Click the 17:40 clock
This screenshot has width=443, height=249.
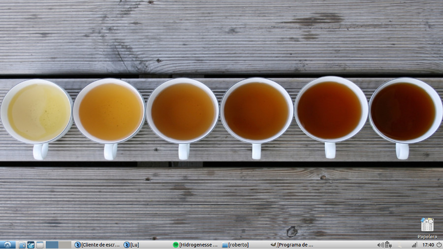click(x=428, y=245)
